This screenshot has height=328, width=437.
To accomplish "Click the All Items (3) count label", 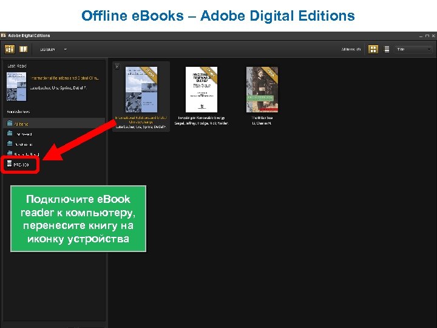I will click(351, 49).
